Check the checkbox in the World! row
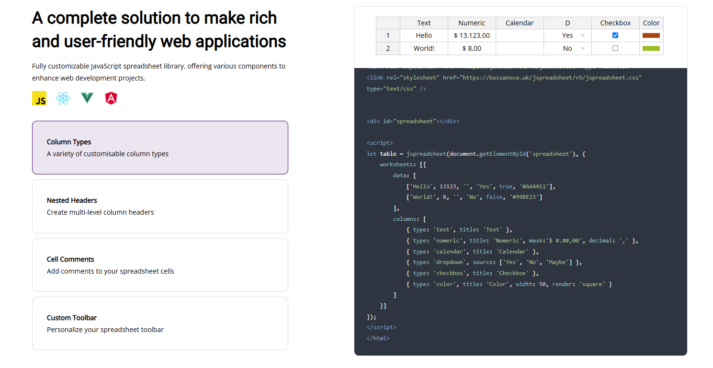 click(x=615, y=48)
